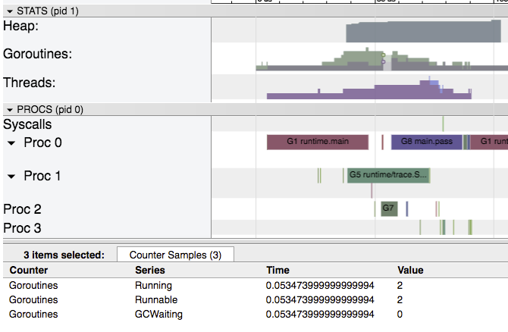Click the Time column header

click(x=278, y=270)
